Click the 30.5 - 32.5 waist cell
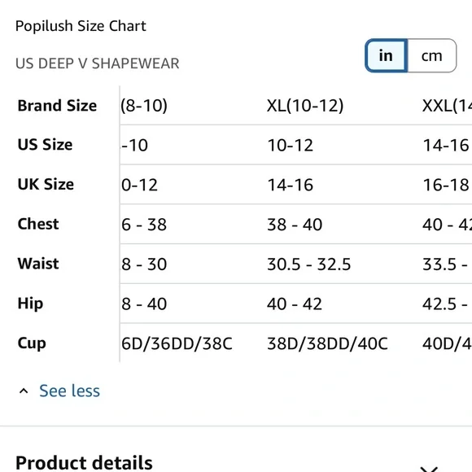 (x=309, y=264)
